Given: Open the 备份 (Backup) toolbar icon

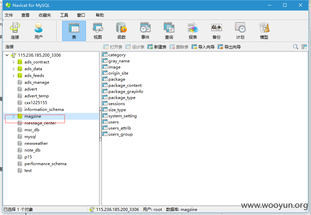Looking at the screenshot, I should click(216, 31).
